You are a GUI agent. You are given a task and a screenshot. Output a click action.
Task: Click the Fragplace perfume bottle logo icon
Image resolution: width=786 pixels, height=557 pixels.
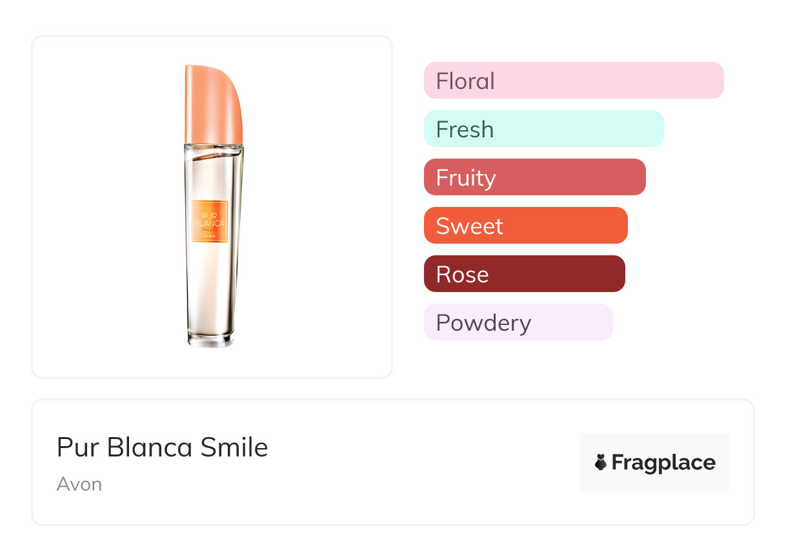pos(601,462)
